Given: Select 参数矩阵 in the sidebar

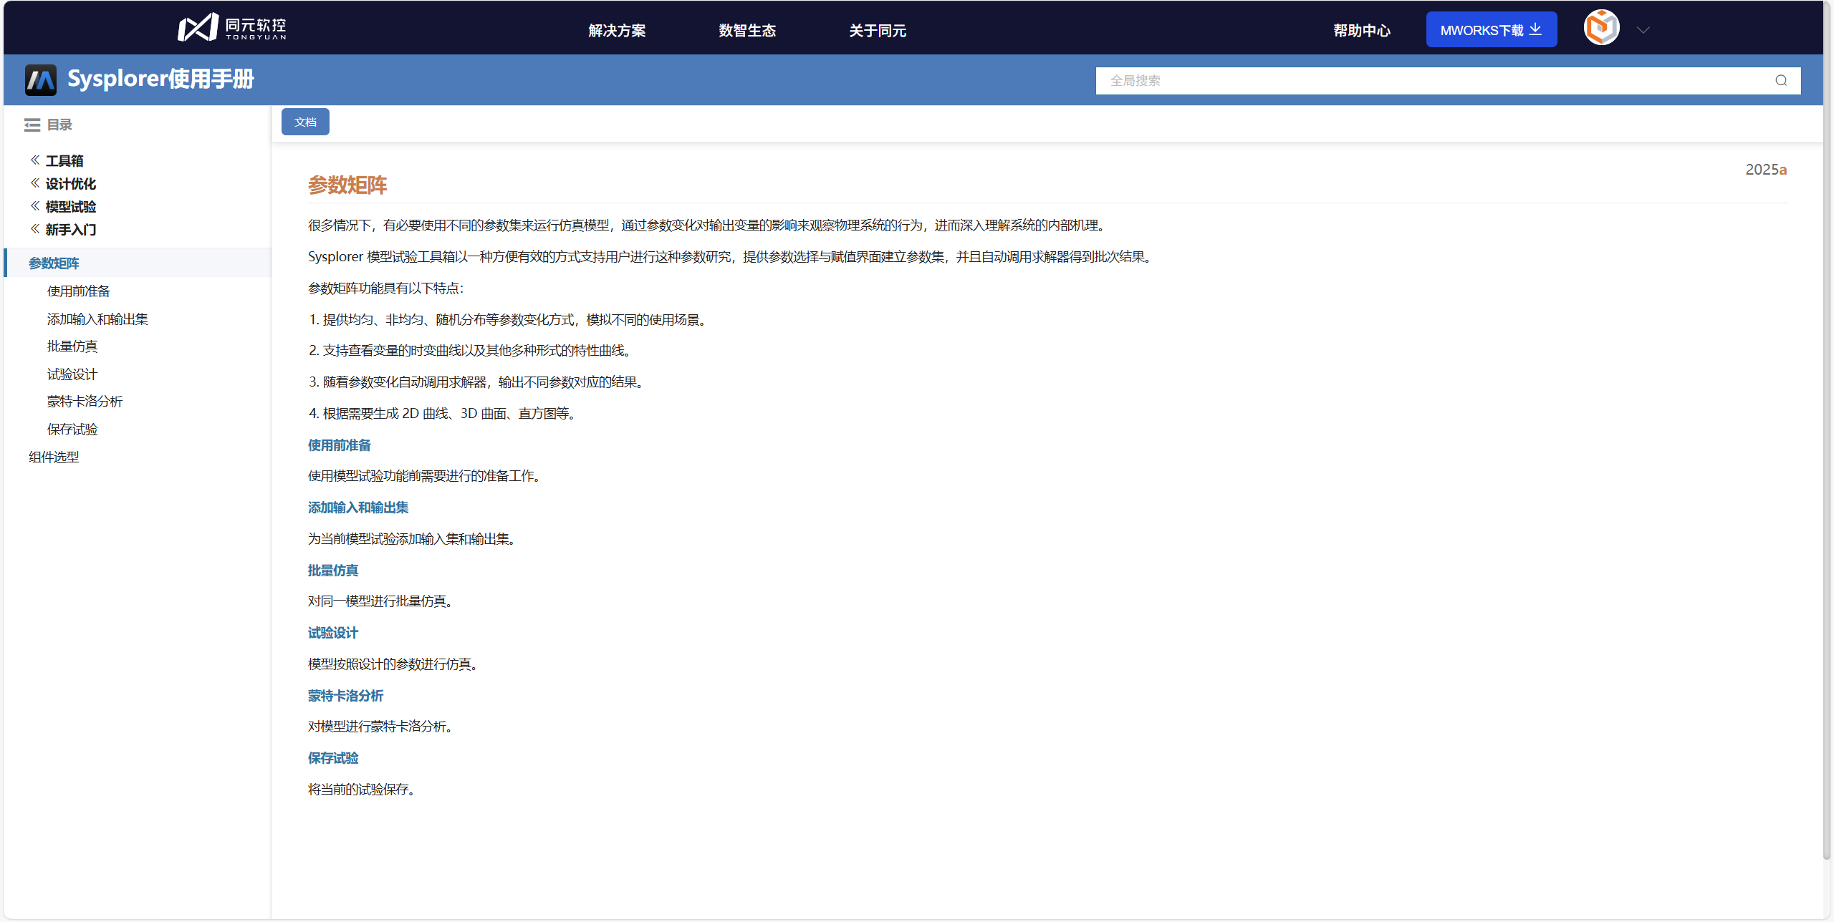Looking at the screenshot, I should 138,263.
